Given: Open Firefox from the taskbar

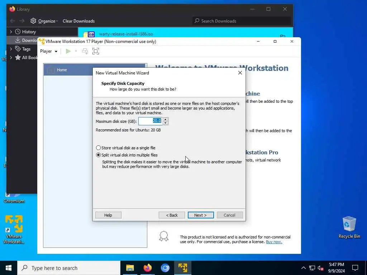Looking at the screenshot, I should tap(147, 268).
